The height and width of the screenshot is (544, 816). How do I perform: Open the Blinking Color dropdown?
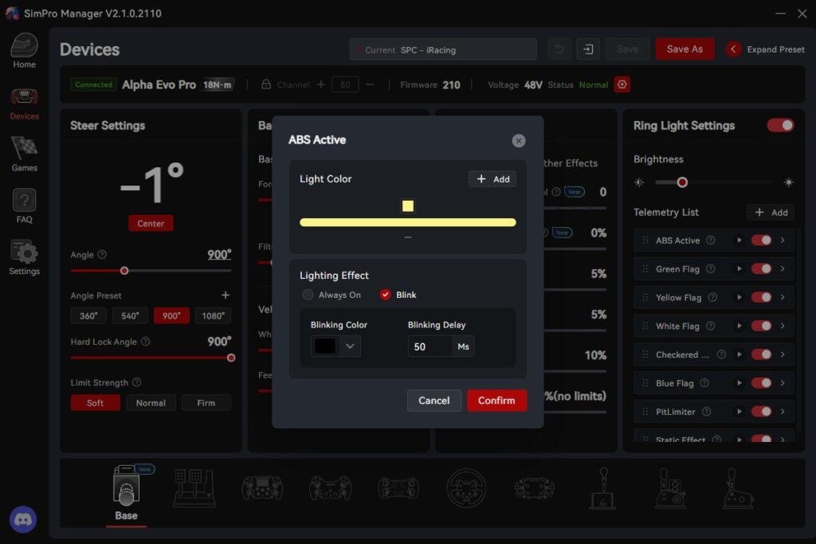point(350,346)
